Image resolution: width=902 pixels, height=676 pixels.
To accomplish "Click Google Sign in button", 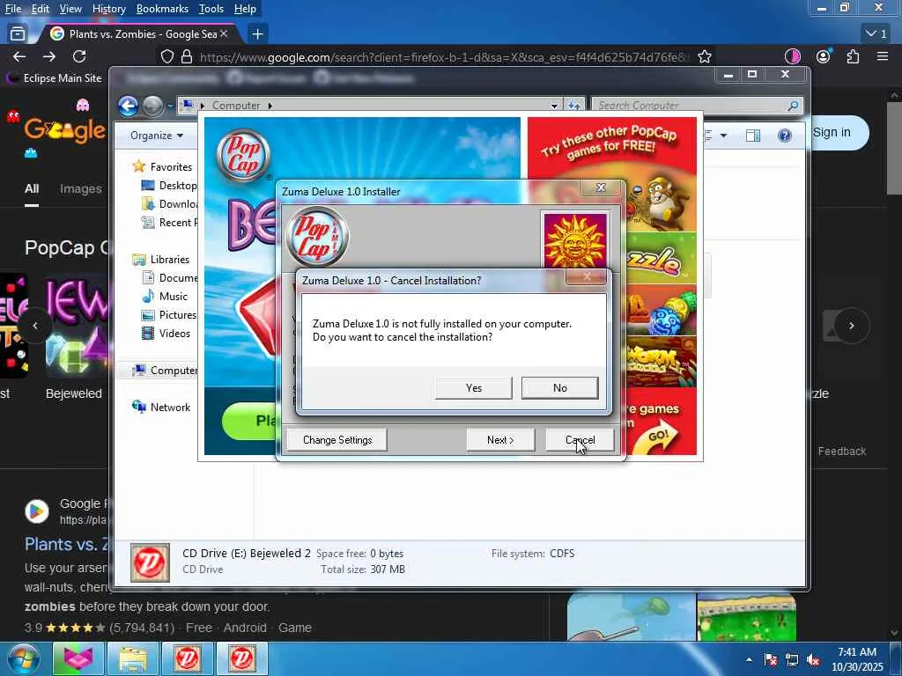I will [x=833, y=133].
